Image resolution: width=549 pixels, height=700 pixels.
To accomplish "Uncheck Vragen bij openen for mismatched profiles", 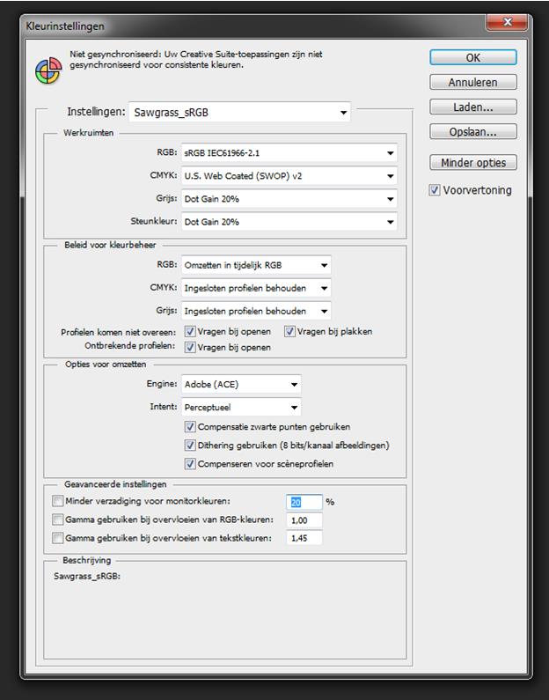I will tap(190, 331).
